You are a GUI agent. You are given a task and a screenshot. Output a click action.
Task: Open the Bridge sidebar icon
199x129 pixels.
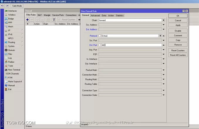click(6, 19)
